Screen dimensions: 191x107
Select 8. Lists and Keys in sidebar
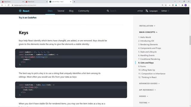pos(146,63)
